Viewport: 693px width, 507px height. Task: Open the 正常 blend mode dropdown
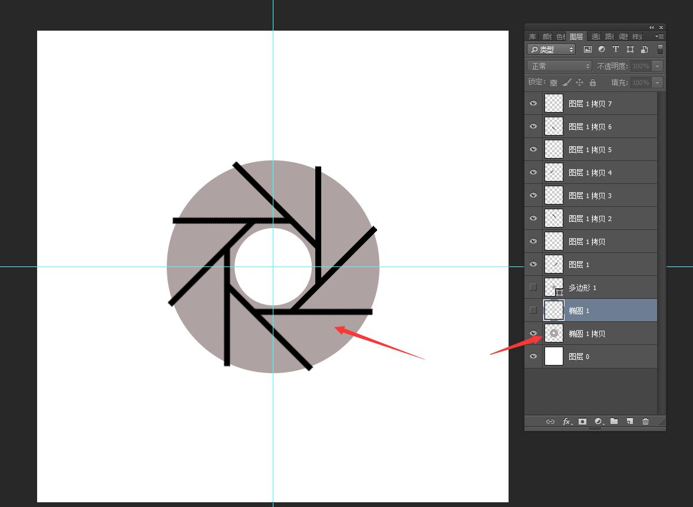tap(559, 66)
